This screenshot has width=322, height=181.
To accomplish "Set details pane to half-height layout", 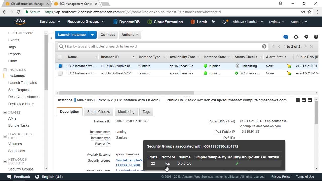I will (304, 100).
